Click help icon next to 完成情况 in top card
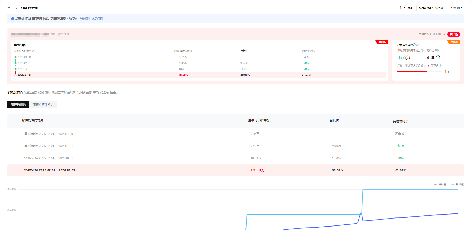The image size is (473, 230). [314, 51]
